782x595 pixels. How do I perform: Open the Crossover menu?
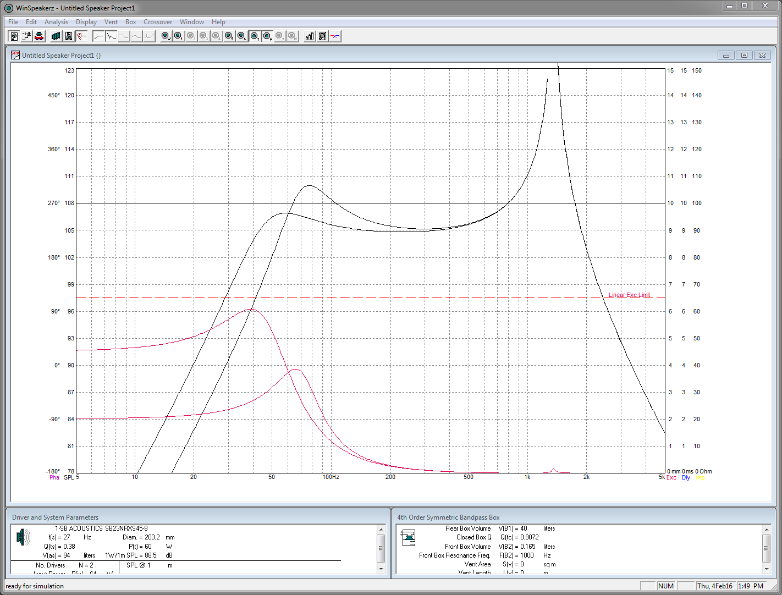pyautogui.click(x=158, y=22)
